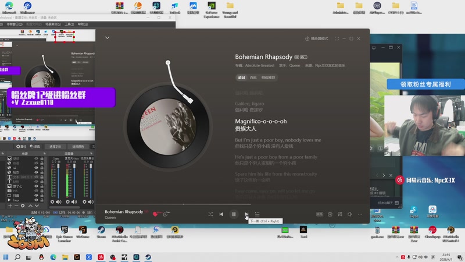Viewport: 465px width, 262px height.
Task: Collapse the player with top-left chevron
Action: pyautogui.click(x=108, y=38)
